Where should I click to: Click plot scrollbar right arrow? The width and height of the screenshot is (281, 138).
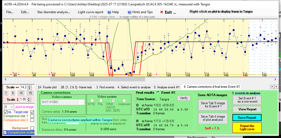click(x=275, y=79)
